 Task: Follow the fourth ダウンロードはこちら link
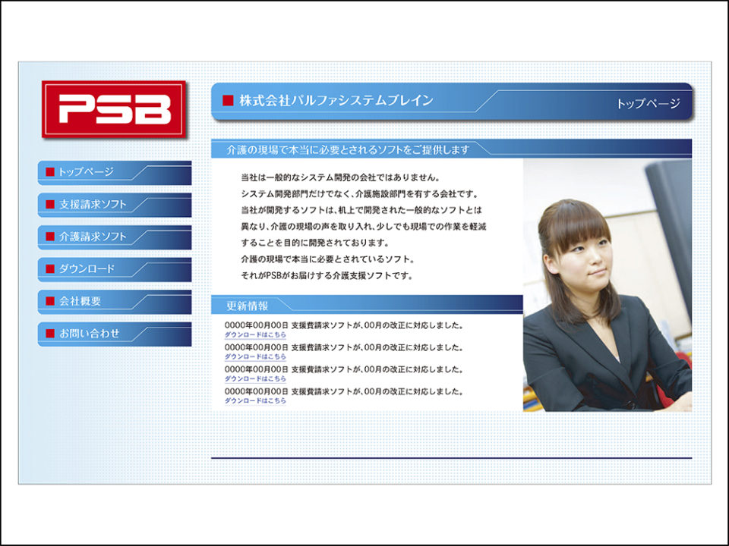pyautogui.click(x=255, y=400)
